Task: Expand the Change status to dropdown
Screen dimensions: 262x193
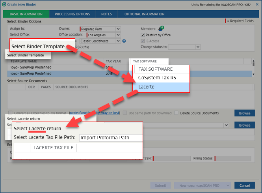Action: [198, 47]
